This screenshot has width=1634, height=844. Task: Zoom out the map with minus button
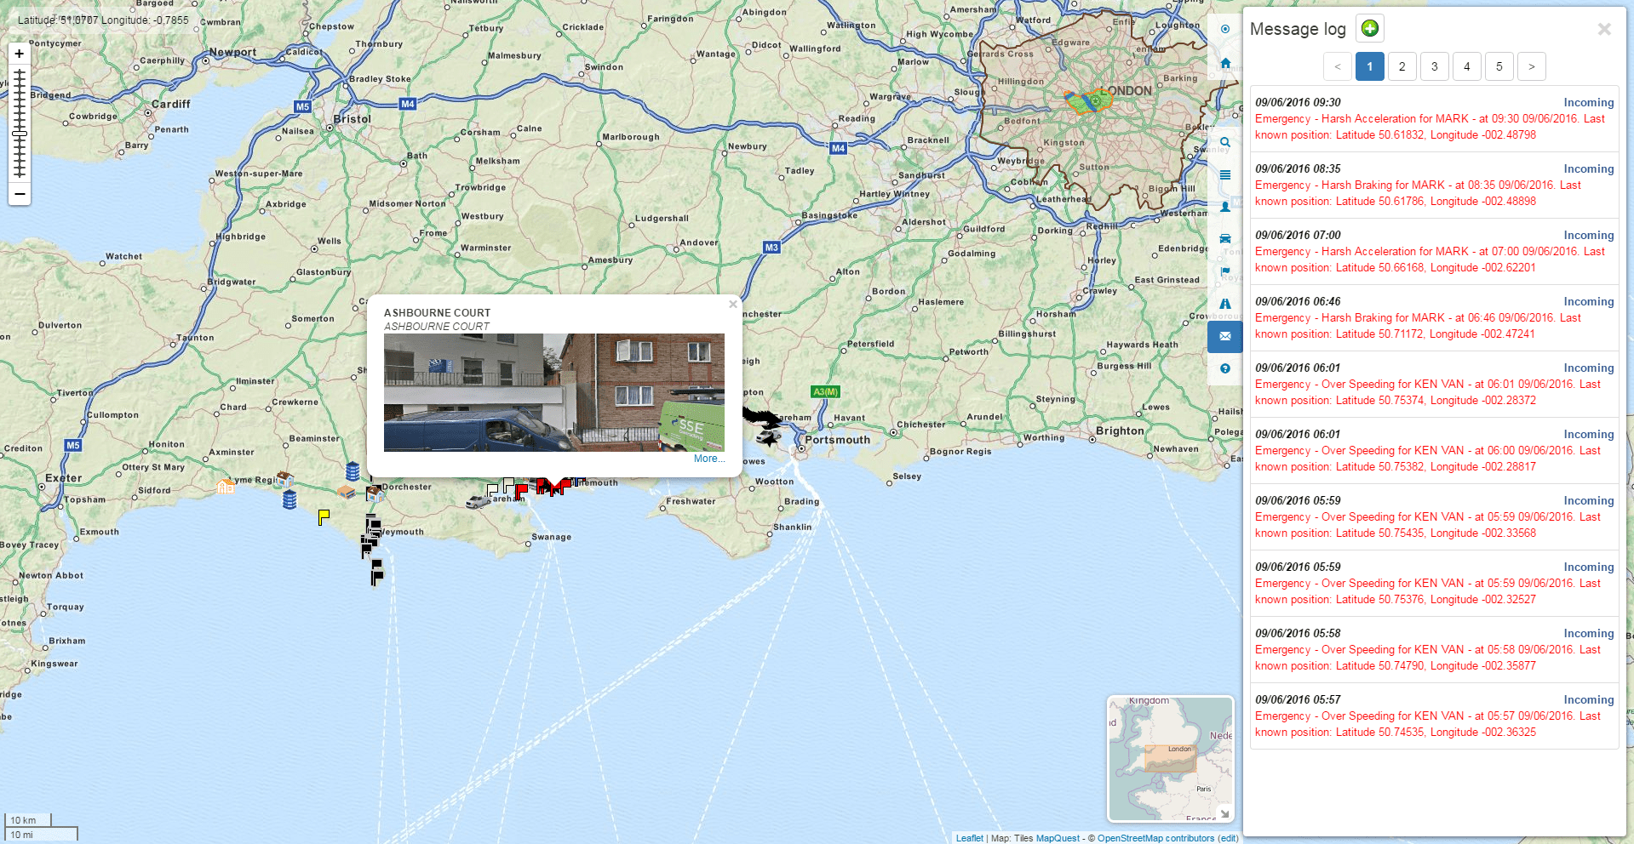coord(20,194)
